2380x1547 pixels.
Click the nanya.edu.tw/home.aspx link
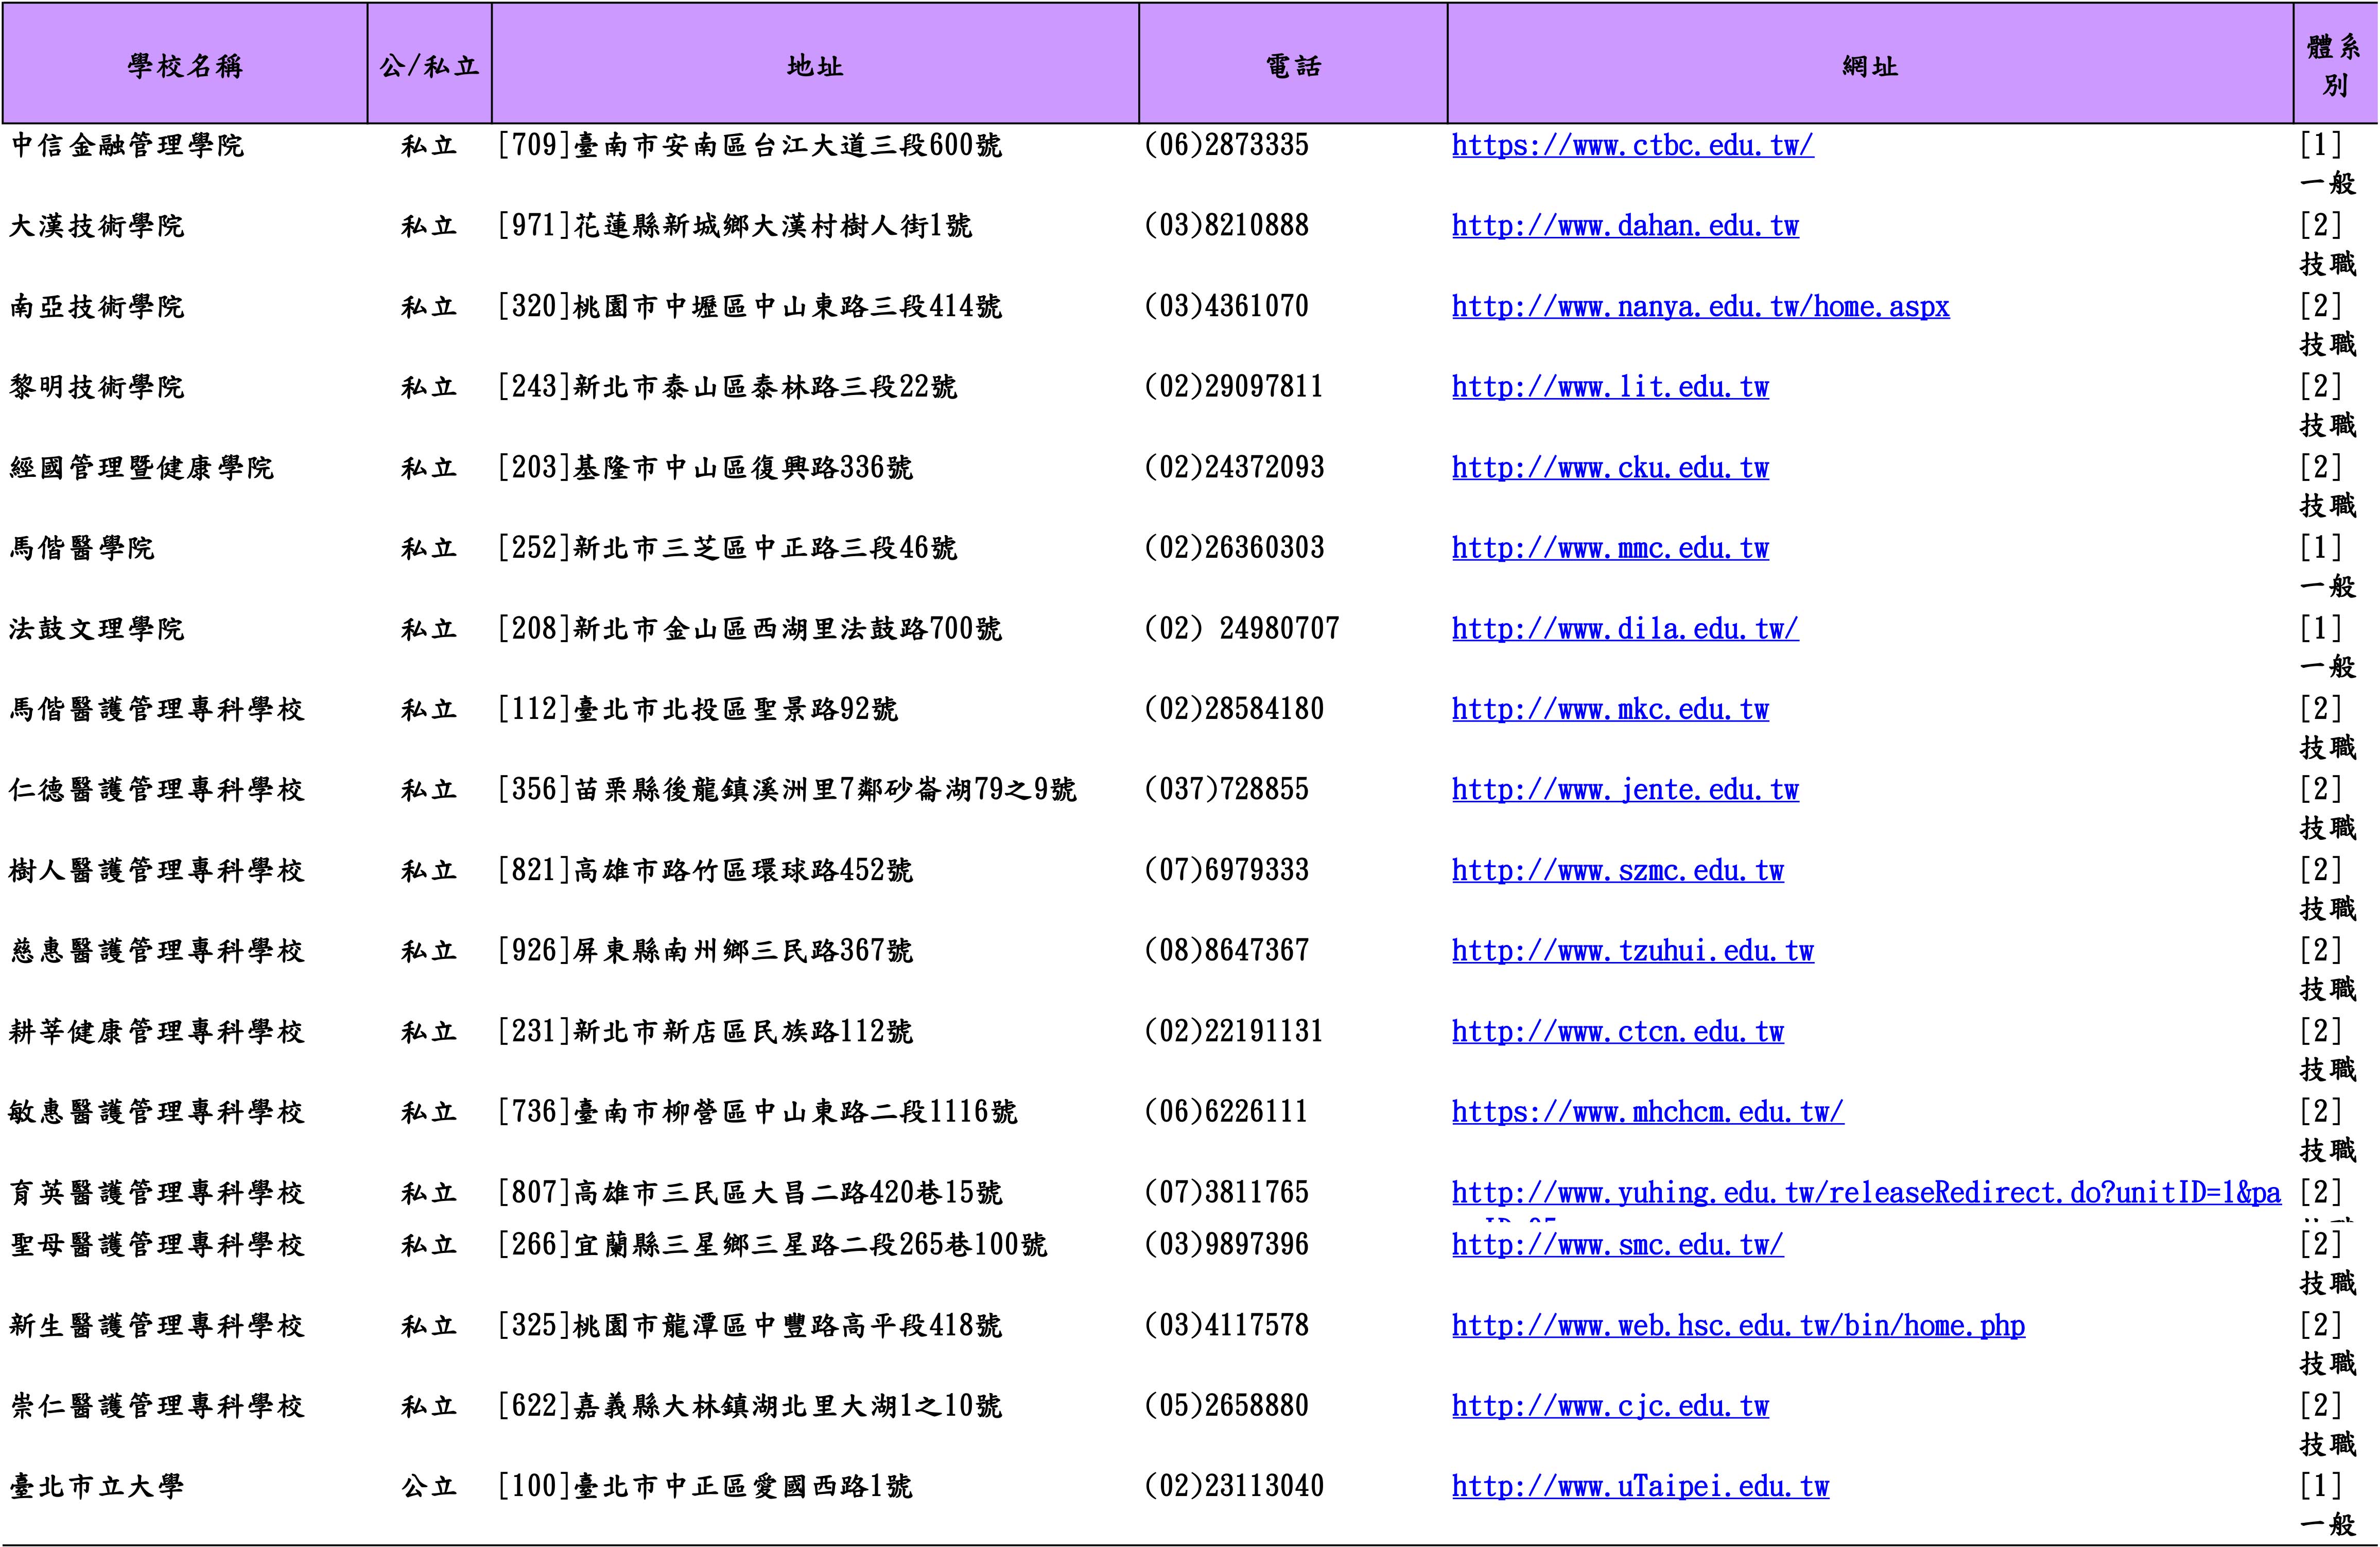point(1700,307)
